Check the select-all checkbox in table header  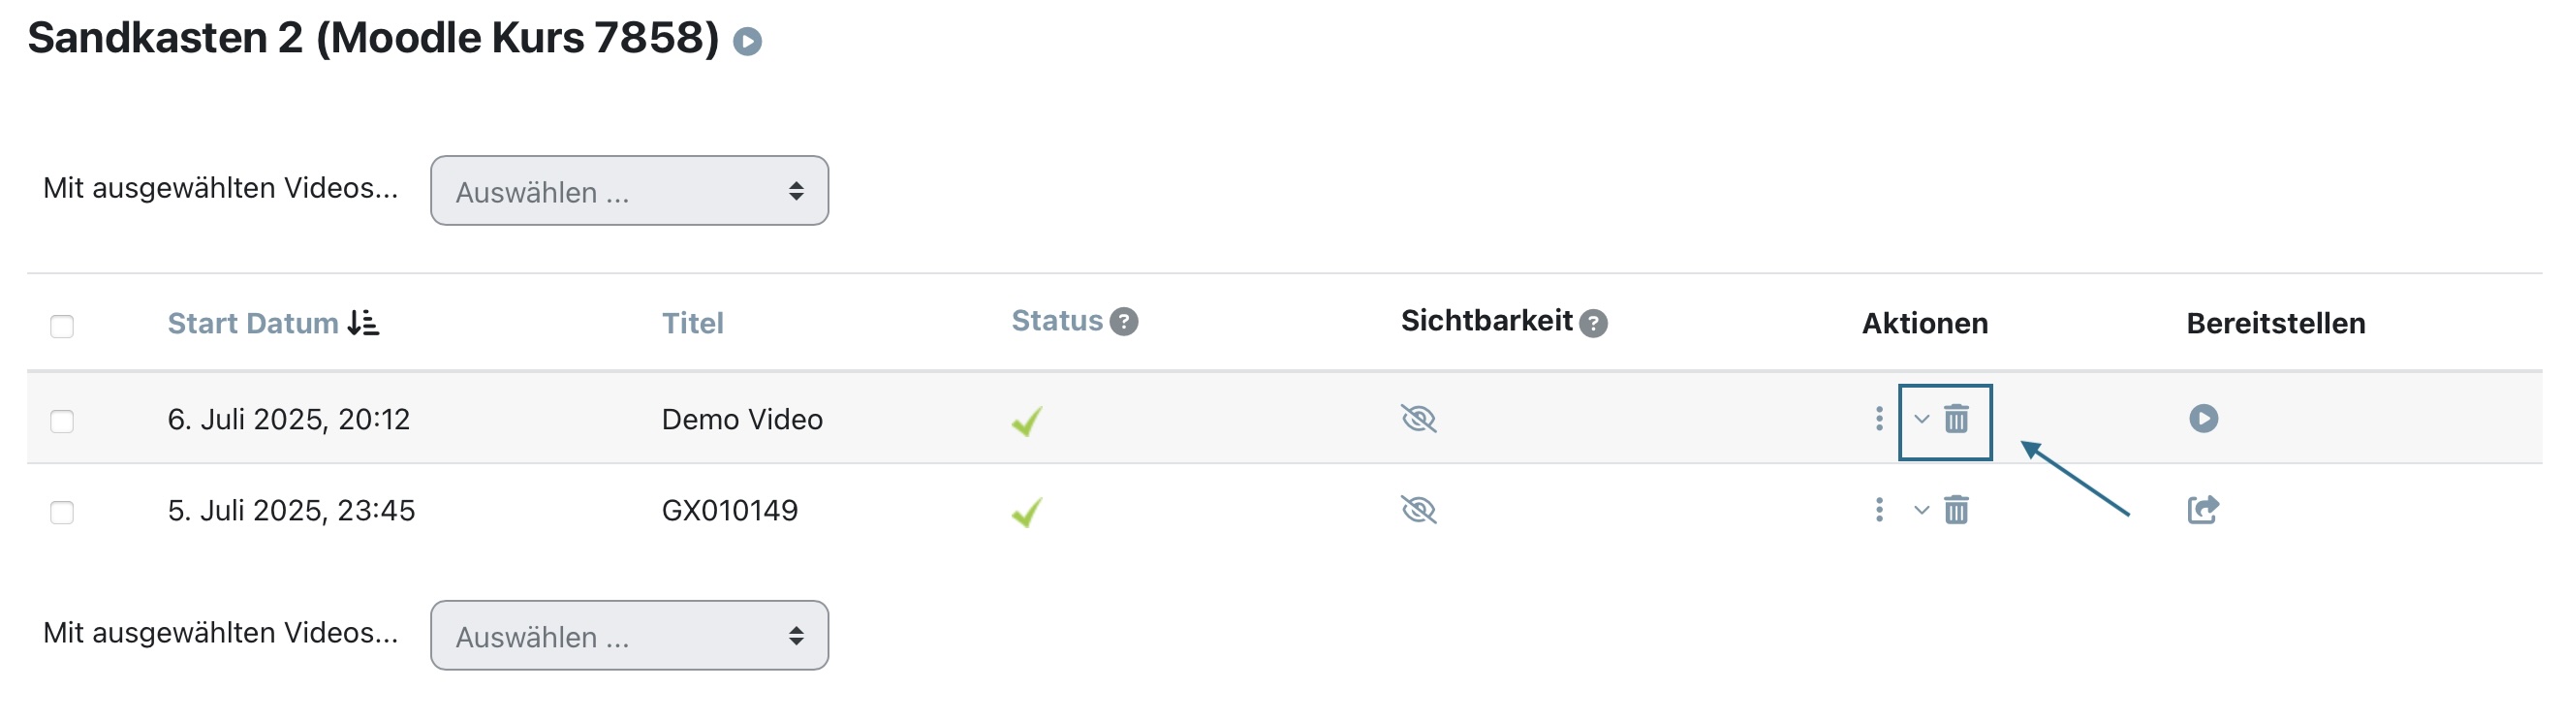(62, 327)
